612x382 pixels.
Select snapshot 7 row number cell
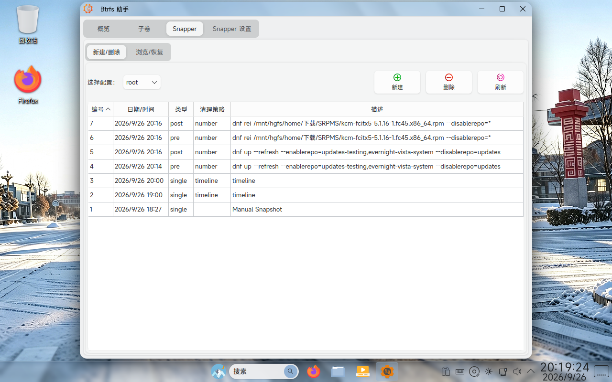pyautogui.click(x=100, y=123)
